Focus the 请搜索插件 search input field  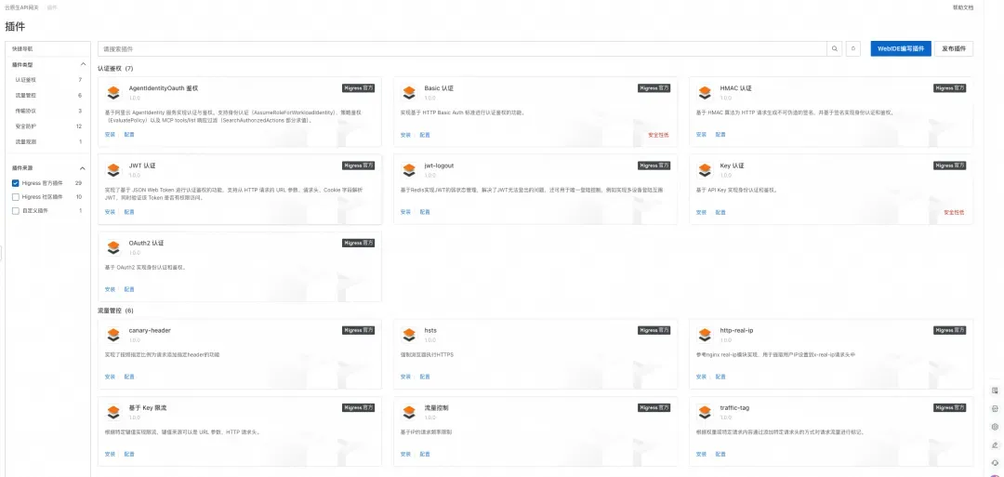click(x=462, y=48)
